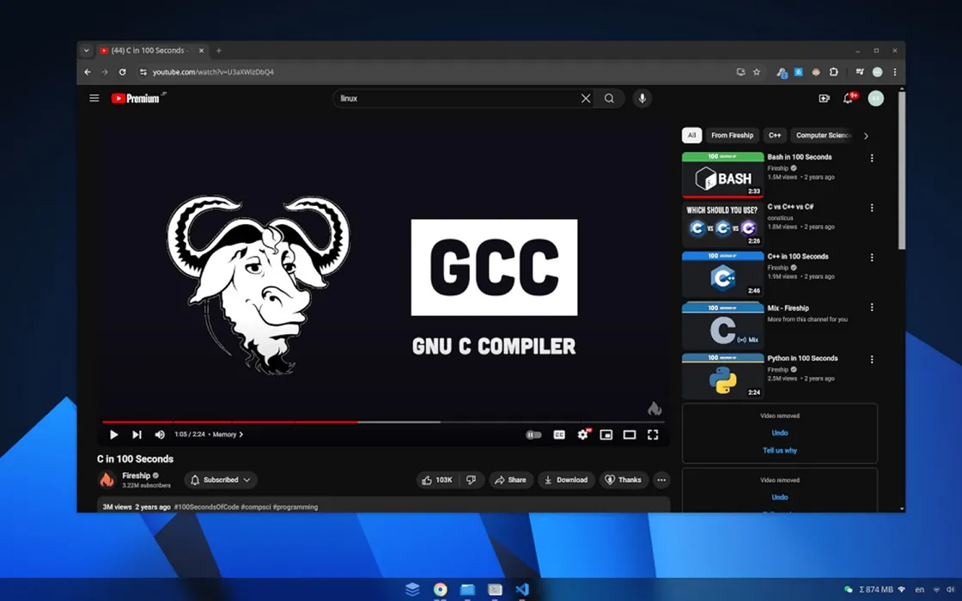Close the C in 100 Seconds tab
This screenshot has height=601, width=962.
(x=201, y=51)
